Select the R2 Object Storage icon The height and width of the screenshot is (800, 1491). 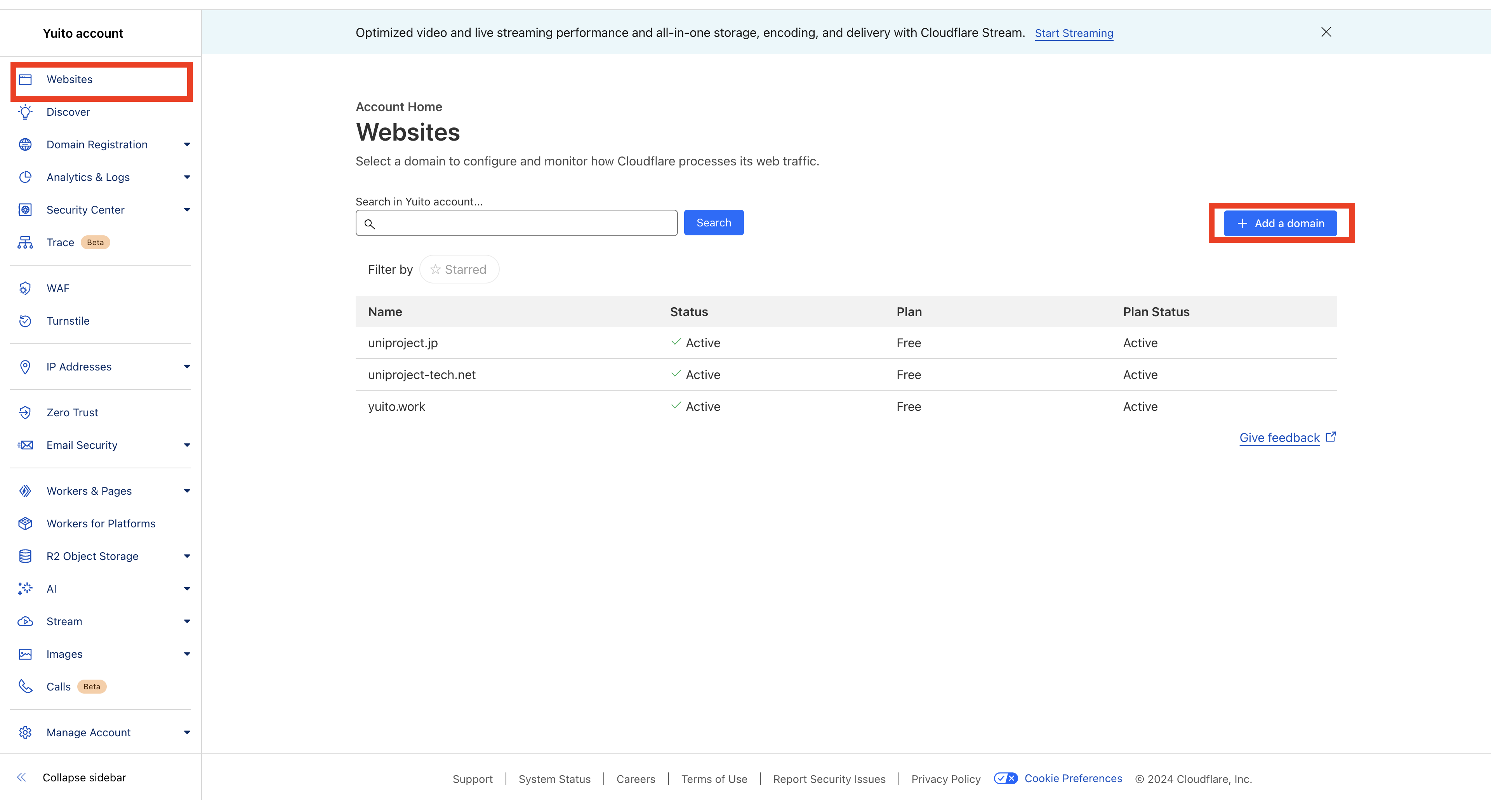pyautogui.click(x=26, y=556)
